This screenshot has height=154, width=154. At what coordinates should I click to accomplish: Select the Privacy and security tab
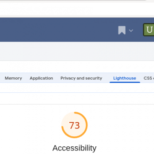81,78
